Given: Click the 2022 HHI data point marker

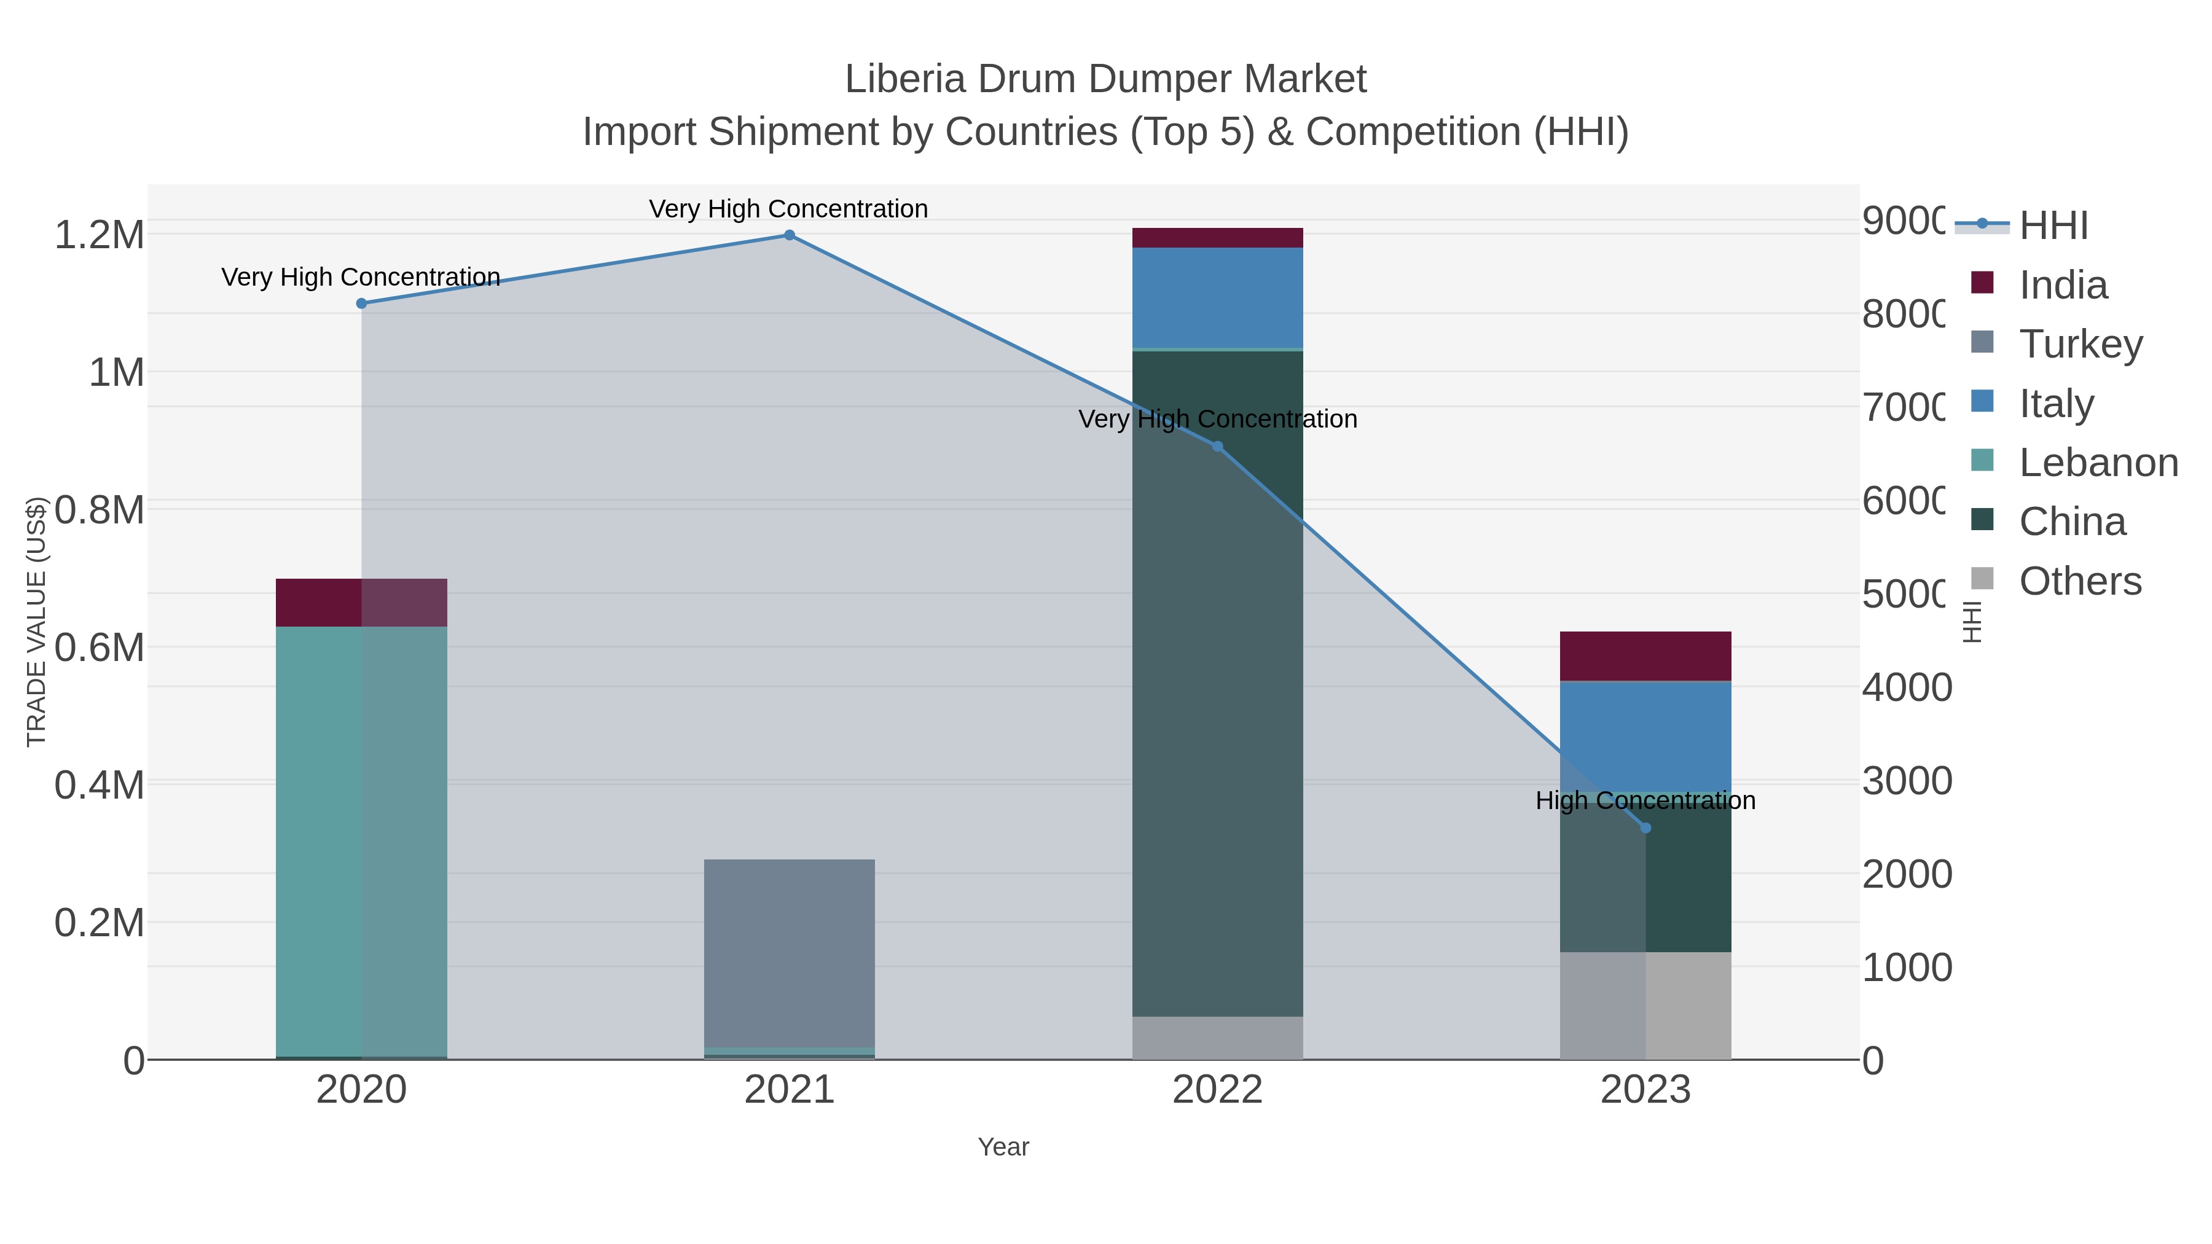Looking at the screenshot, I should [x=1218, y=447].
